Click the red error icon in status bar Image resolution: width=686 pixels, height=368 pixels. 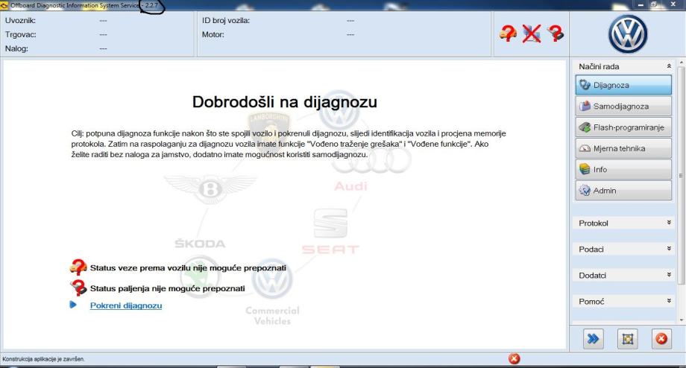coord(513,358)
